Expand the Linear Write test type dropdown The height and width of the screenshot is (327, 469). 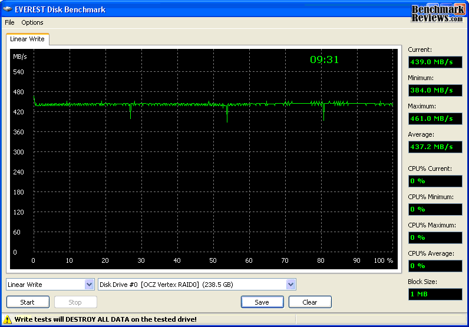(x=89, y=285)
